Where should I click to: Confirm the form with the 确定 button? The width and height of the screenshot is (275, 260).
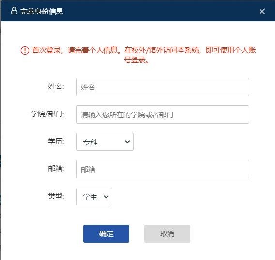[x=106, y=233]
